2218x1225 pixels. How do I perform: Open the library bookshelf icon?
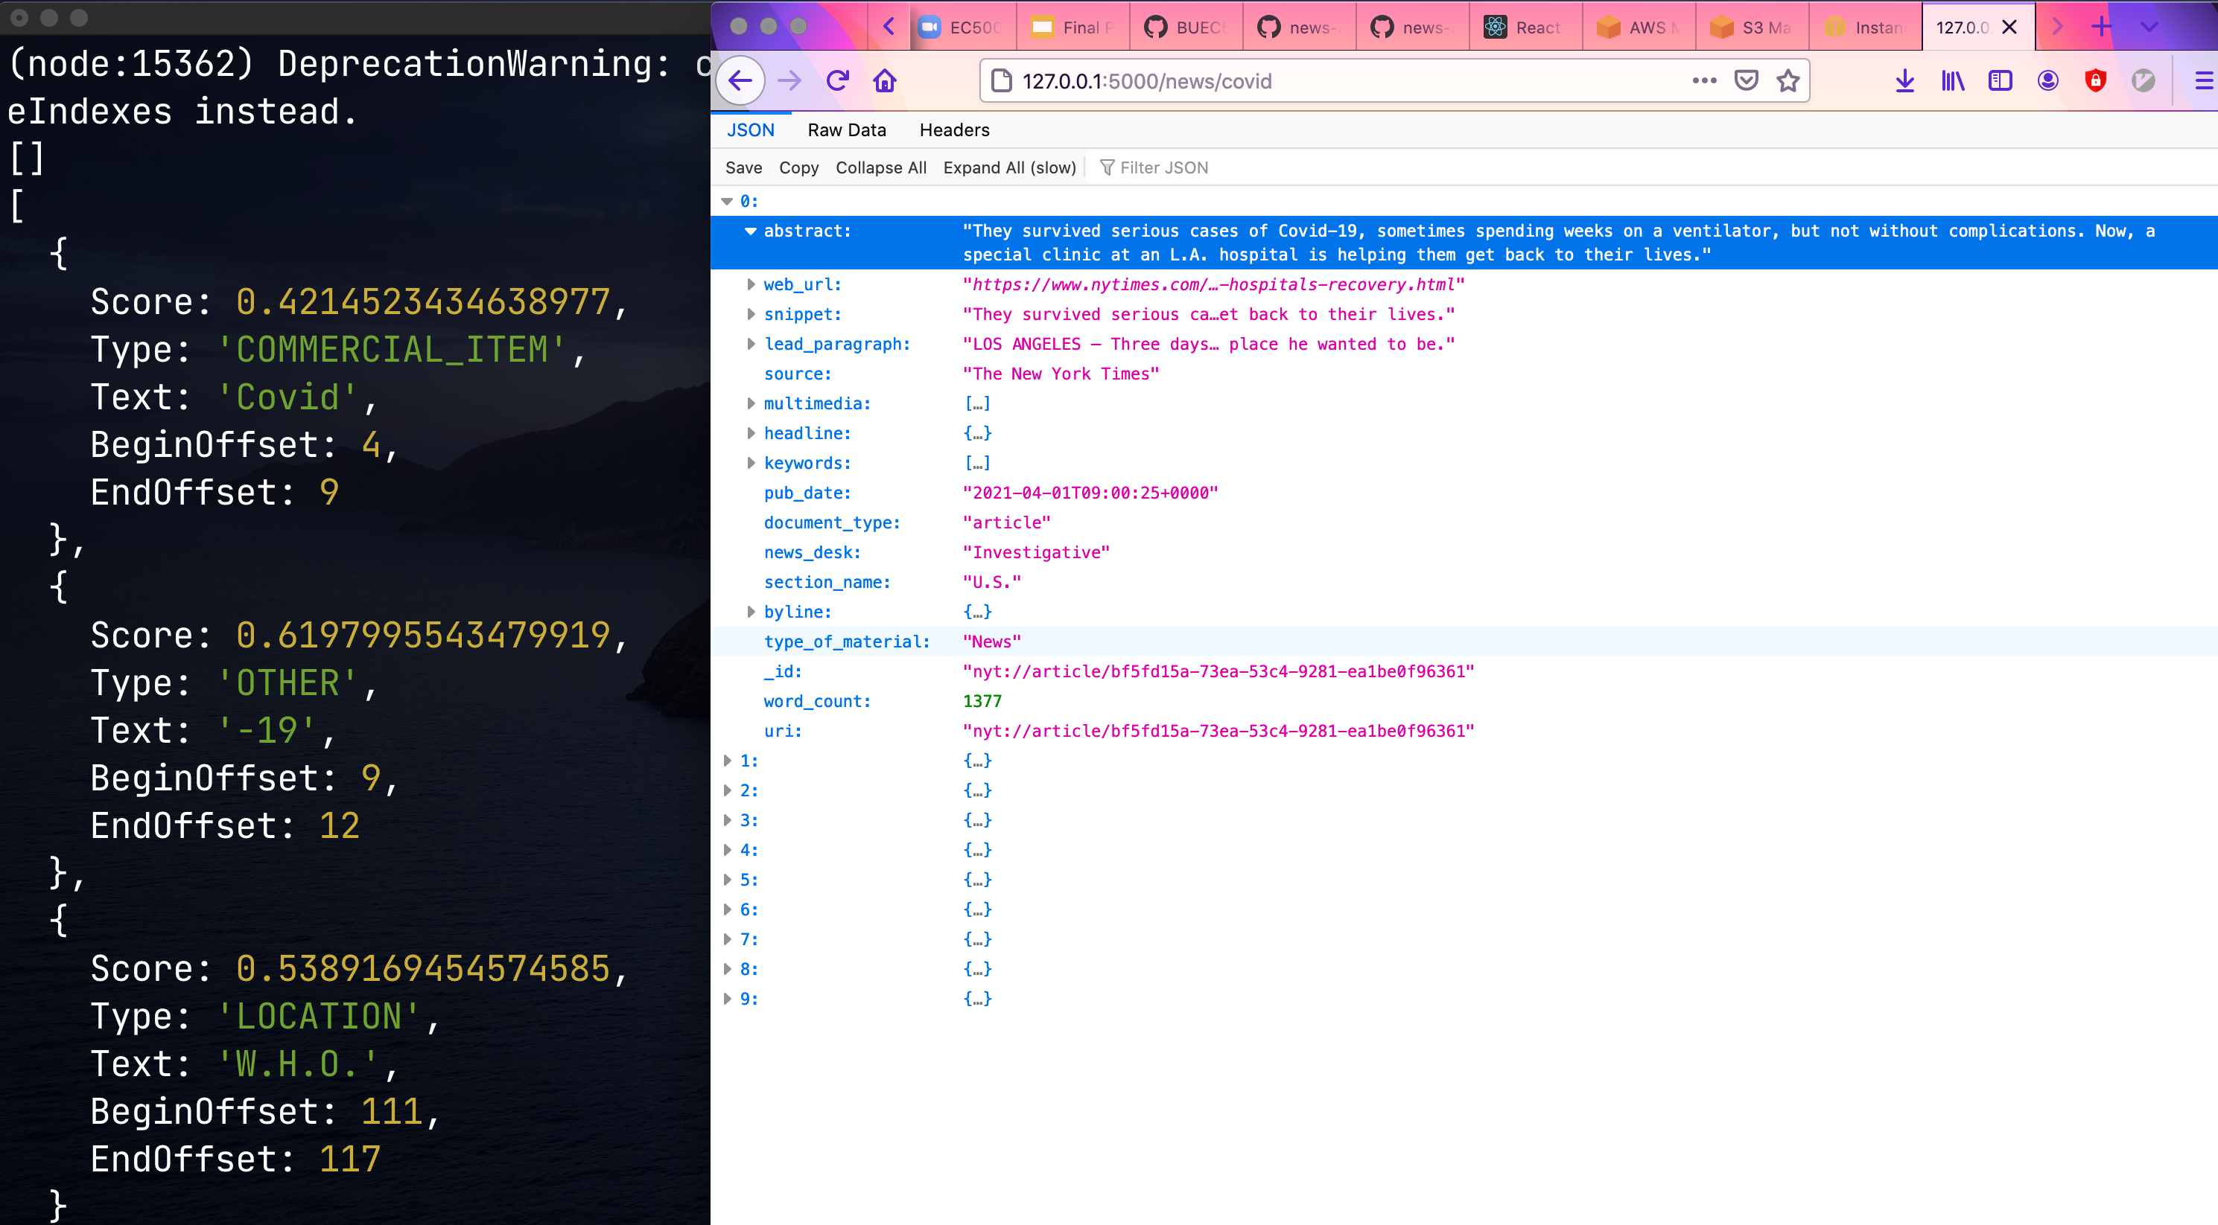point(1952,81)
